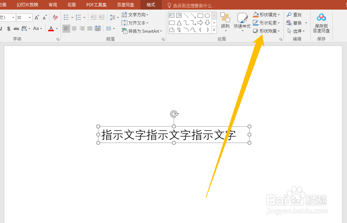Click Shape Outline (形状轮廓) icon
347x223 pixels.
pos(256,22)
